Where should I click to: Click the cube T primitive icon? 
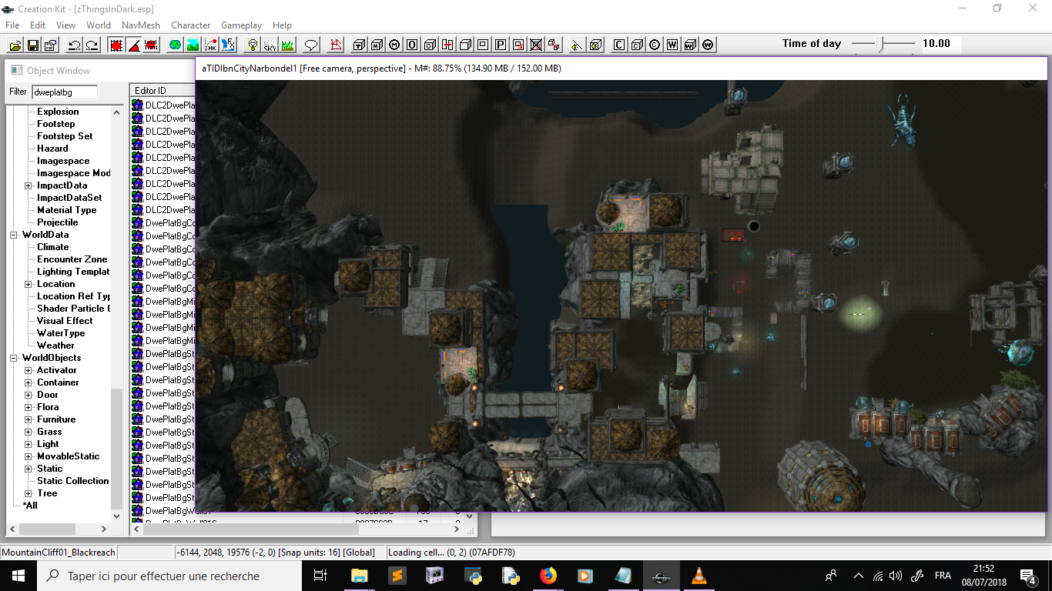coord(359,45)
